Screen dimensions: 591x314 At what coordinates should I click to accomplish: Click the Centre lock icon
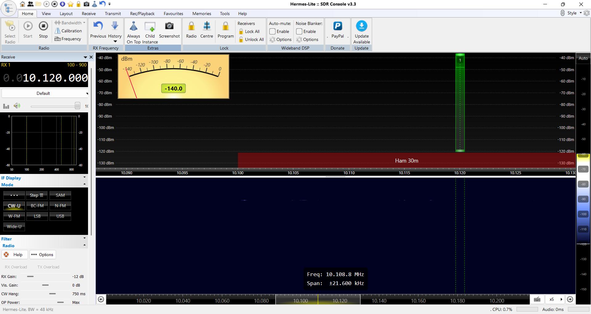click(207, 27)
